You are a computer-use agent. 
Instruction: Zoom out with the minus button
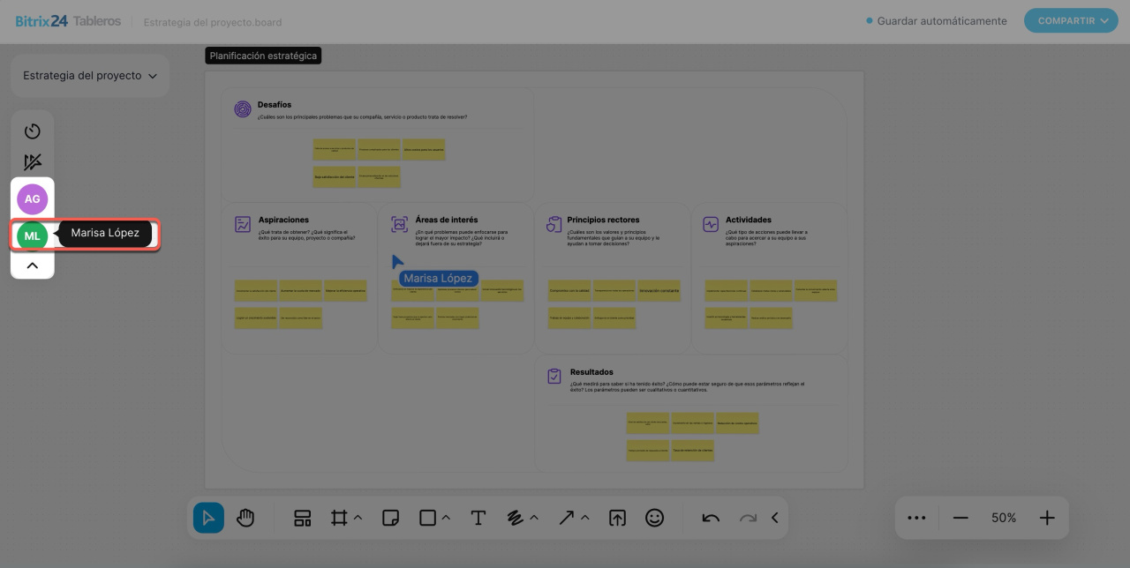click(x=960, y=518)
